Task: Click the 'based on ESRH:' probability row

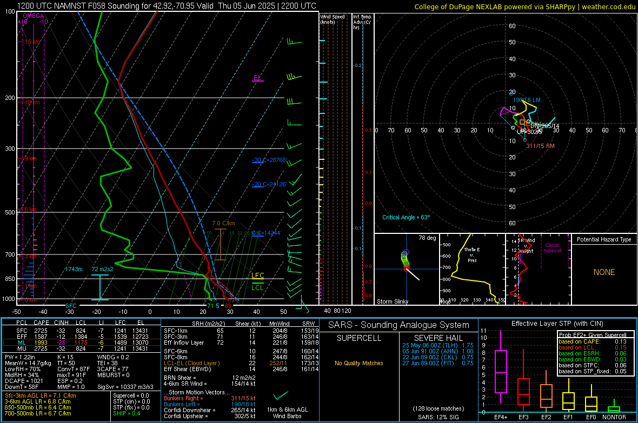Action: point(593,353)
